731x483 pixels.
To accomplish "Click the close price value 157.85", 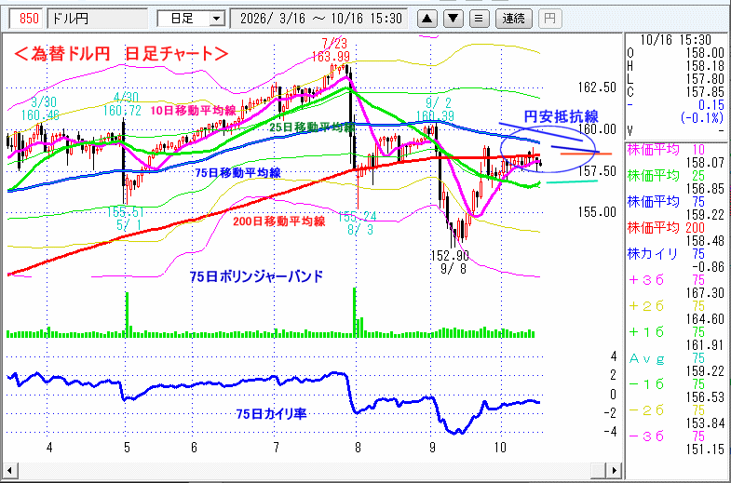I will tap(705, 92).
